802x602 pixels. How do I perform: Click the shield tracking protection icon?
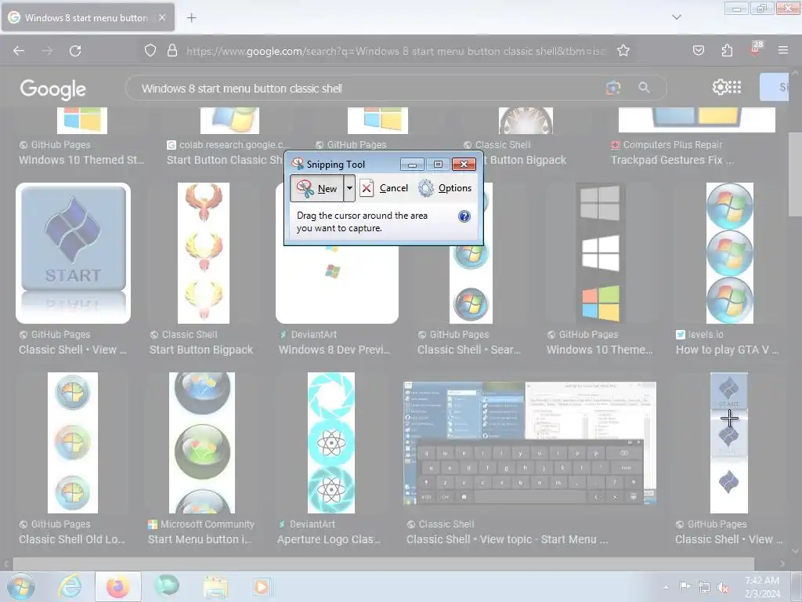[x=150, y=50]
